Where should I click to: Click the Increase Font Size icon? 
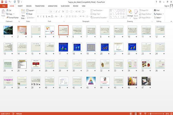[57, 12]
